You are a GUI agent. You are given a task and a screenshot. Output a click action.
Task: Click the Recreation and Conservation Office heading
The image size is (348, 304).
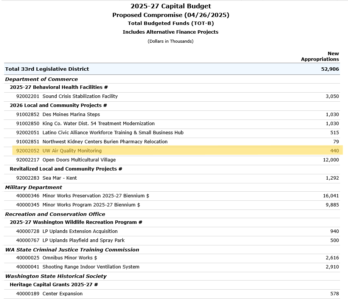click(55, 214)
